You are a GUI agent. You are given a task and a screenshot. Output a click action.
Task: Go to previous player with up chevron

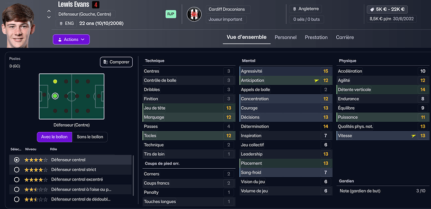(49, 11)
